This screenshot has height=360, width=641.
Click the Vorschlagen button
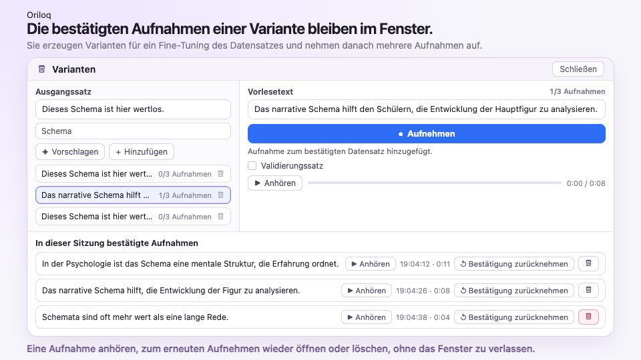coord(70,152)
